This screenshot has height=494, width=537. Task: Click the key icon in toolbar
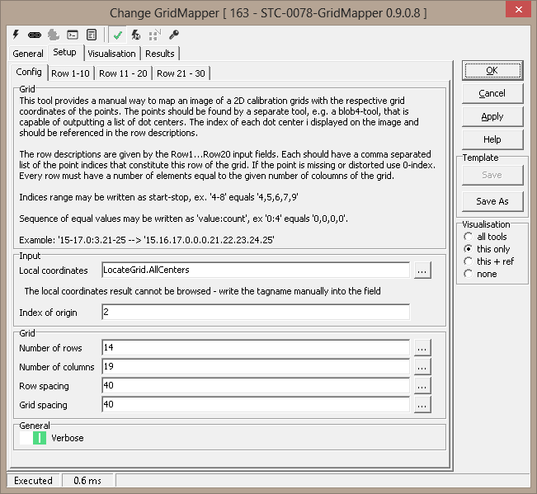tap(173, 35)
